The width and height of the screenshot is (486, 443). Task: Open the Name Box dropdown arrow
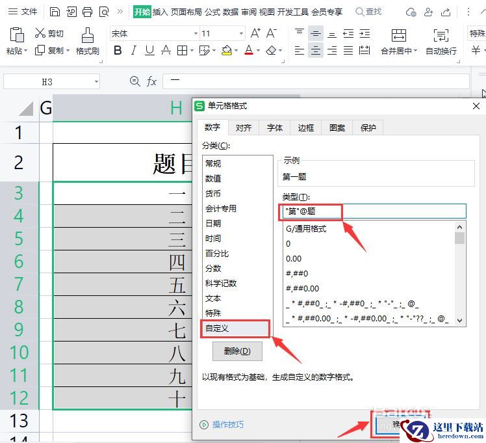click(x=96, y=82)
